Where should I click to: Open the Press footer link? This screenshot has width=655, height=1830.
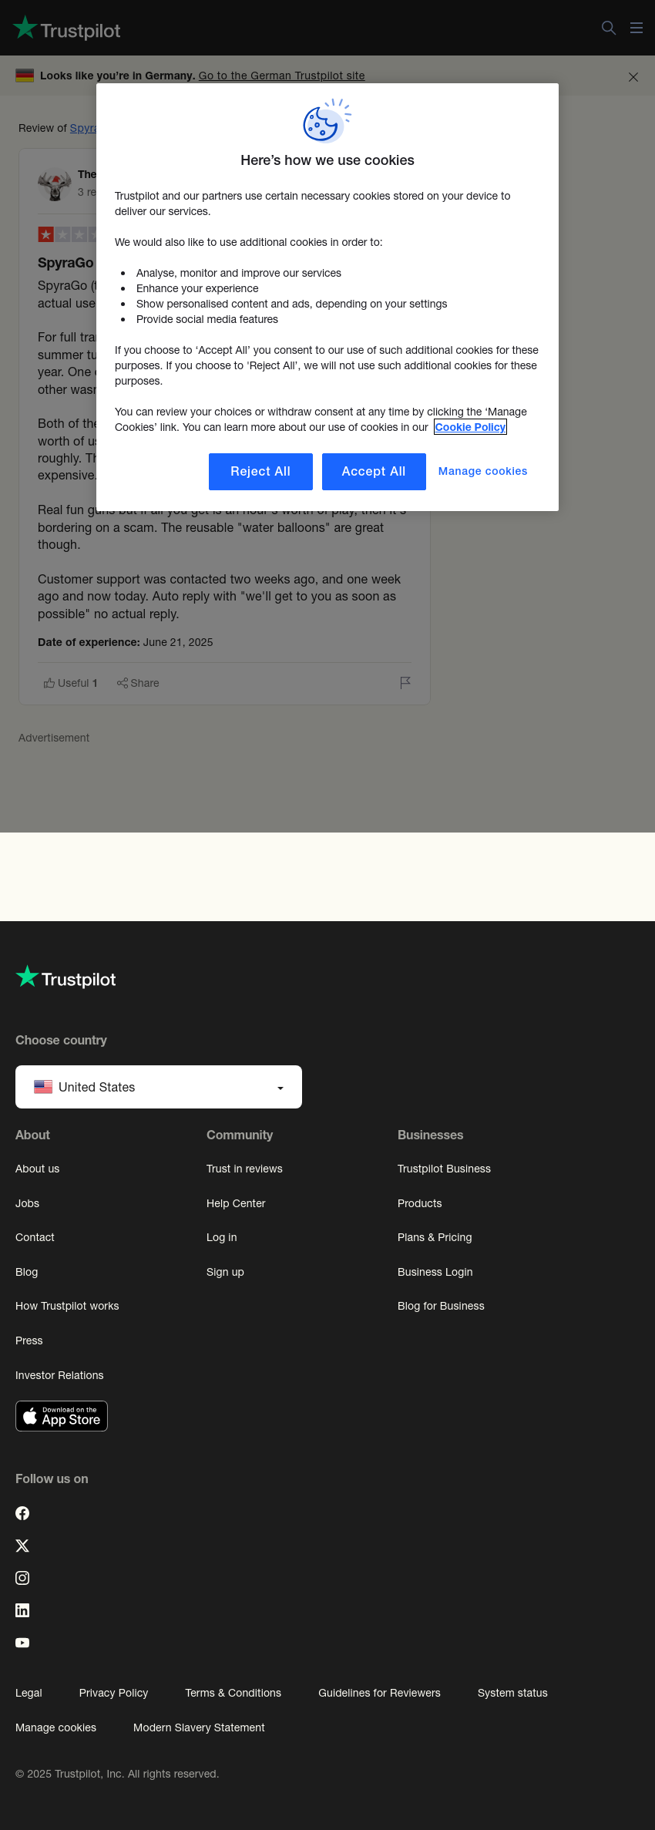[29, 1341]
